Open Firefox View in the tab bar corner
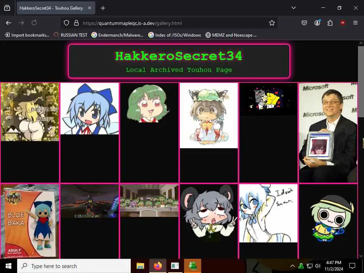This screenshot has height=273, width=364. 7,8
